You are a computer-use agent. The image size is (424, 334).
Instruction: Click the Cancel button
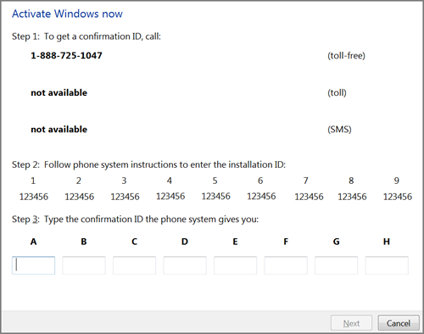(399, 323)
